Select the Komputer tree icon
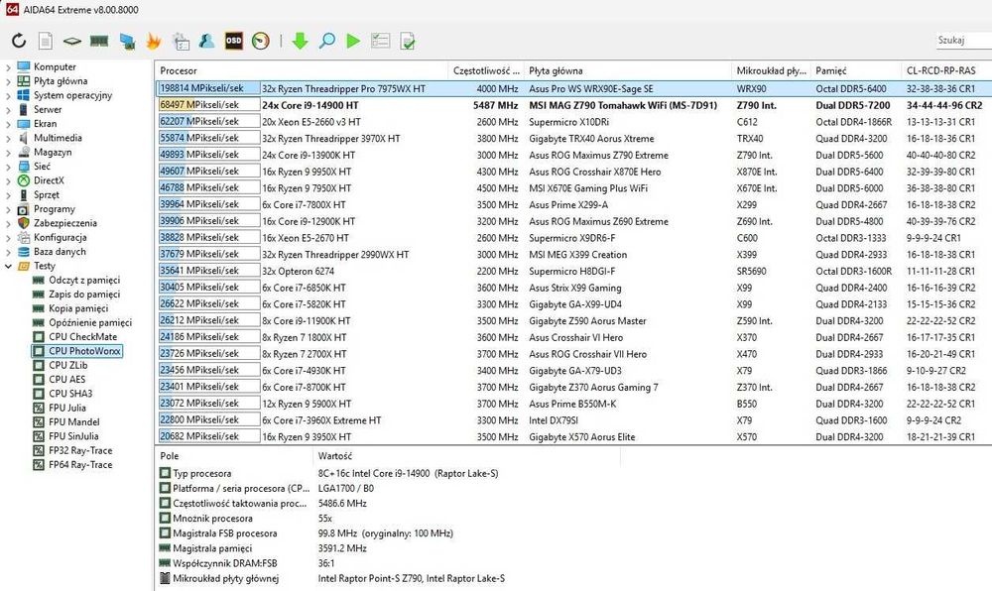 24,66
